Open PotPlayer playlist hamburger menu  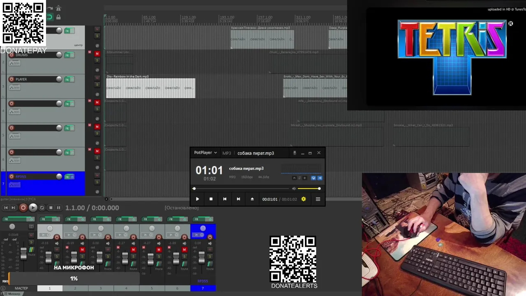tap(318, 199)
